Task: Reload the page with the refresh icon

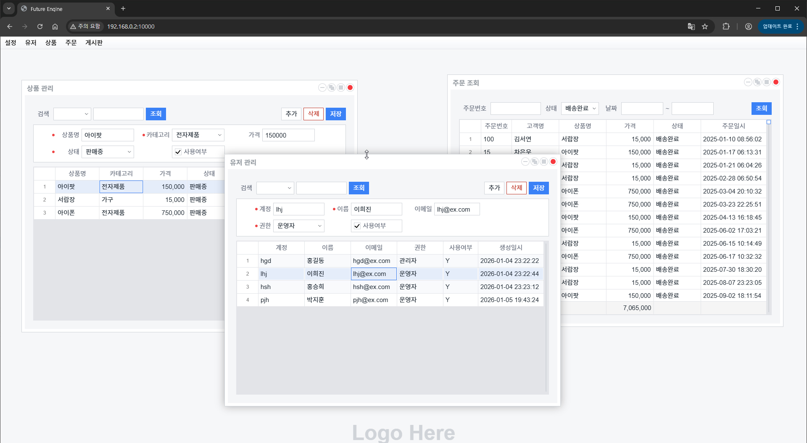Action: [x=40, y=27]
